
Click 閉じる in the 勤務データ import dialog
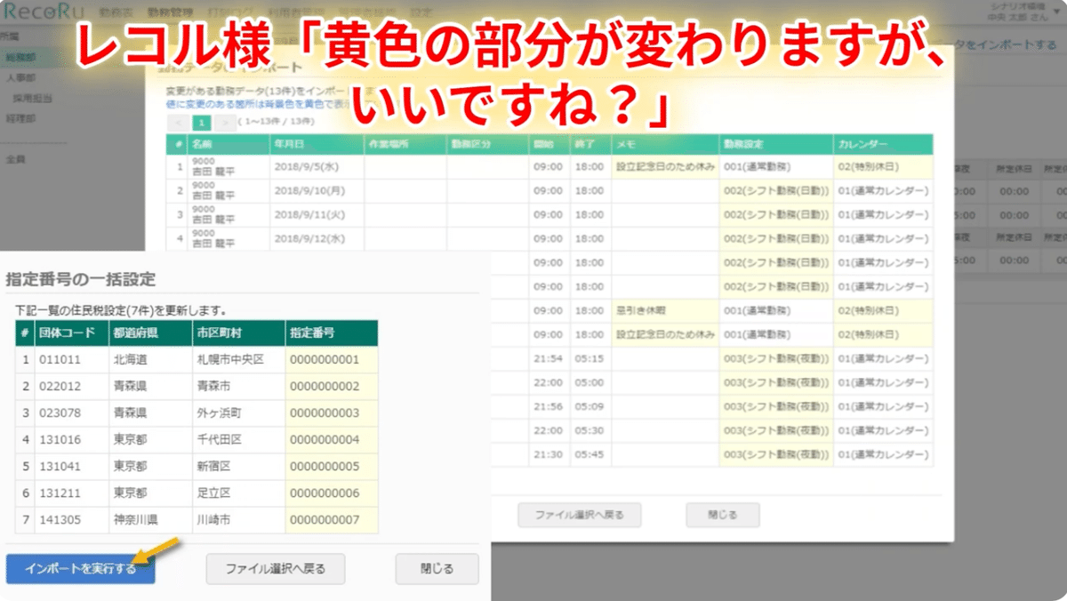pyautogui.click(x=722, y=515)
